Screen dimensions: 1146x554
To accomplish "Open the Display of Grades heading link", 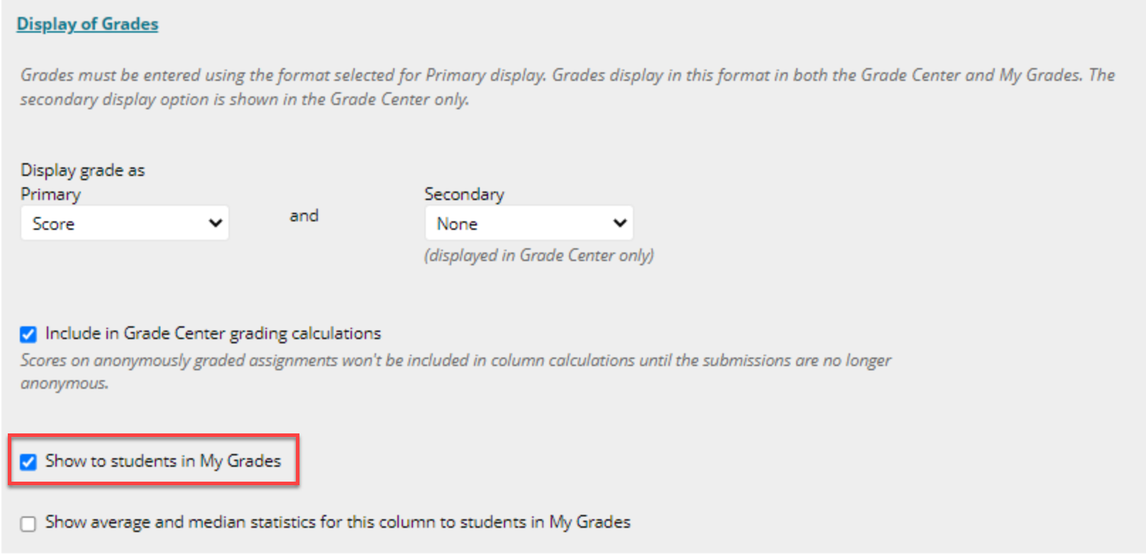I will (x=87, y=24).
